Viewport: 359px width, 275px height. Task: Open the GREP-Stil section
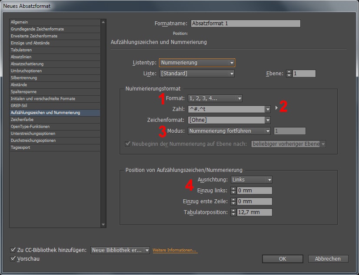coord(19,106)
